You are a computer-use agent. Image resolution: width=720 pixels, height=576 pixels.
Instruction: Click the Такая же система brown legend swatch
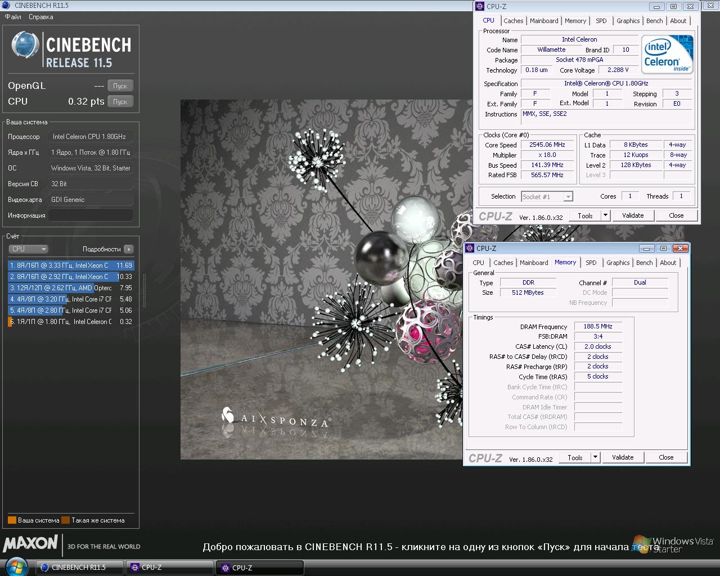click(65, 520)
